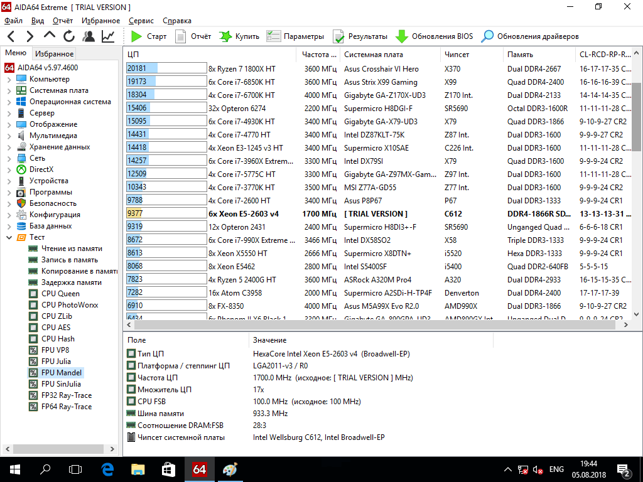Viewport: 643px width, 482px height.
Task: Open the Сервис menu
Action: (141, 21)
